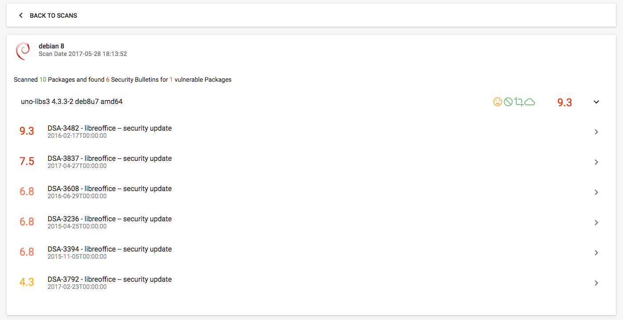The image size is (623, 320).
Task: Expand the DSA-3482 bulletin chevron
Action: pyautogui.click(x=596, y=132)
